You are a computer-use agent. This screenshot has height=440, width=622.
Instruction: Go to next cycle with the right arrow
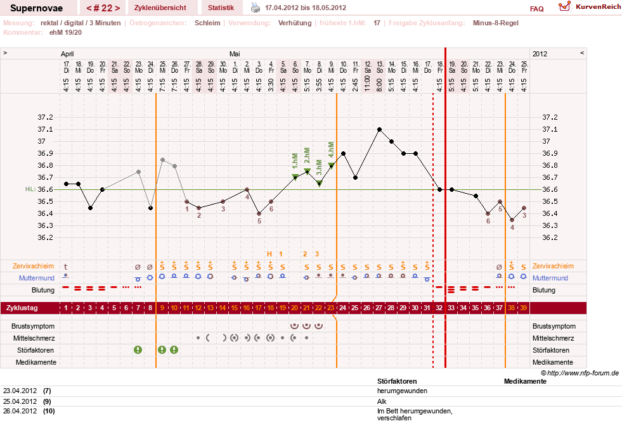pos(117,8)
